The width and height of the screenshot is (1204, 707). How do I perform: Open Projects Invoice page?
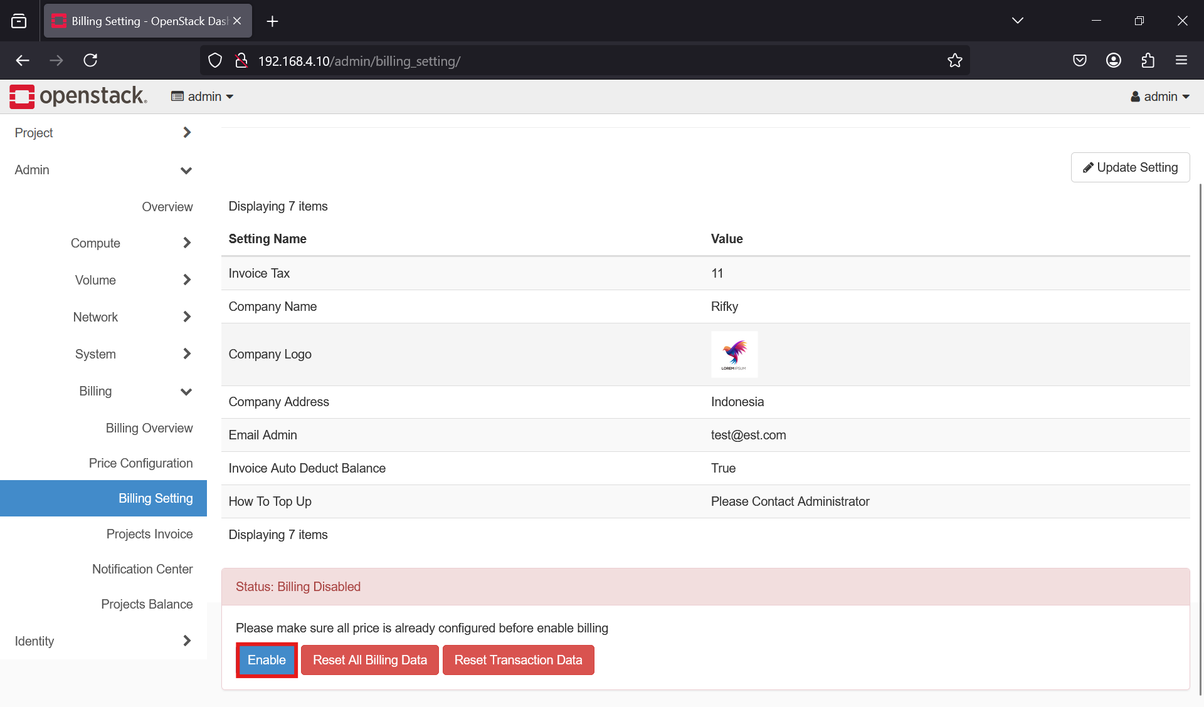(x=149, y=534)
